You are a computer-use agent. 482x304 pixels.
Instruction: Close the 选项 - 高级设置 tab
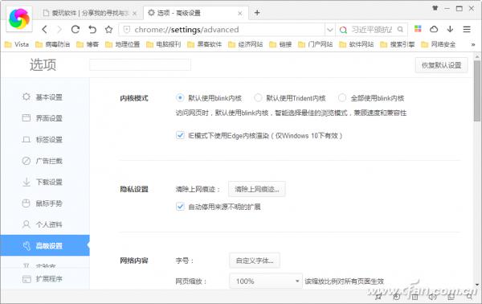click(x=240, y=13)
